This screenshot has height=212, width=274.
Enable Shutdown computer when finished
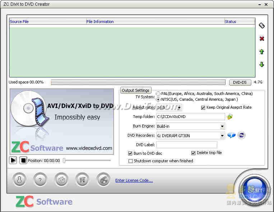coord(130,161)
